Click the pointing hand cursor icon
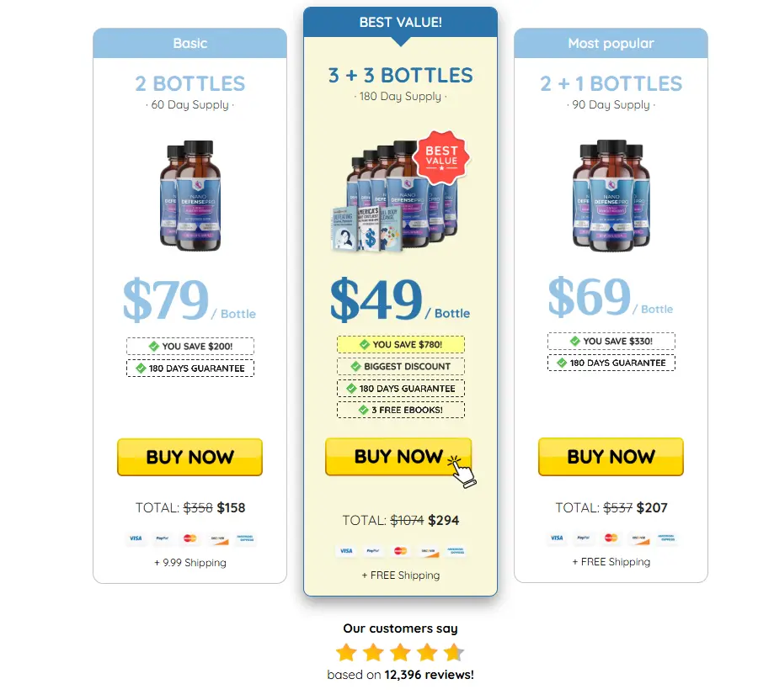The image size is (774, 700). [462, 472]
